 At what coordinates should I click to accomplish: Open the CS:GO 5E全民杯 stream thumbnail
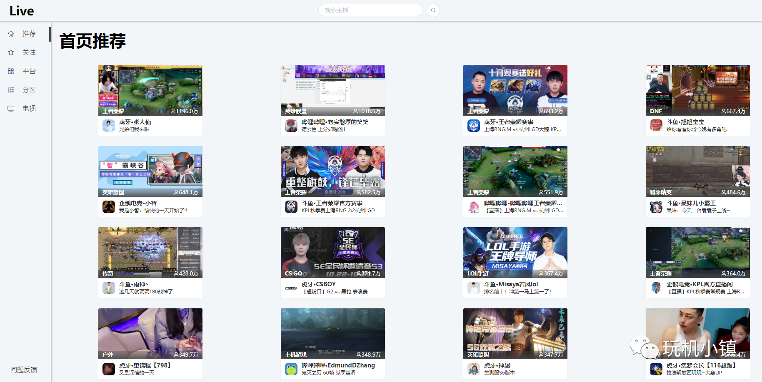pos(333,253)
